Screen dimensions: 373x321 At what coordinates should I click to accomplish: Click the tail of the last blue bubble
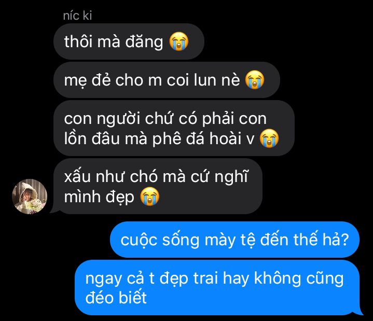pos(360,311)
